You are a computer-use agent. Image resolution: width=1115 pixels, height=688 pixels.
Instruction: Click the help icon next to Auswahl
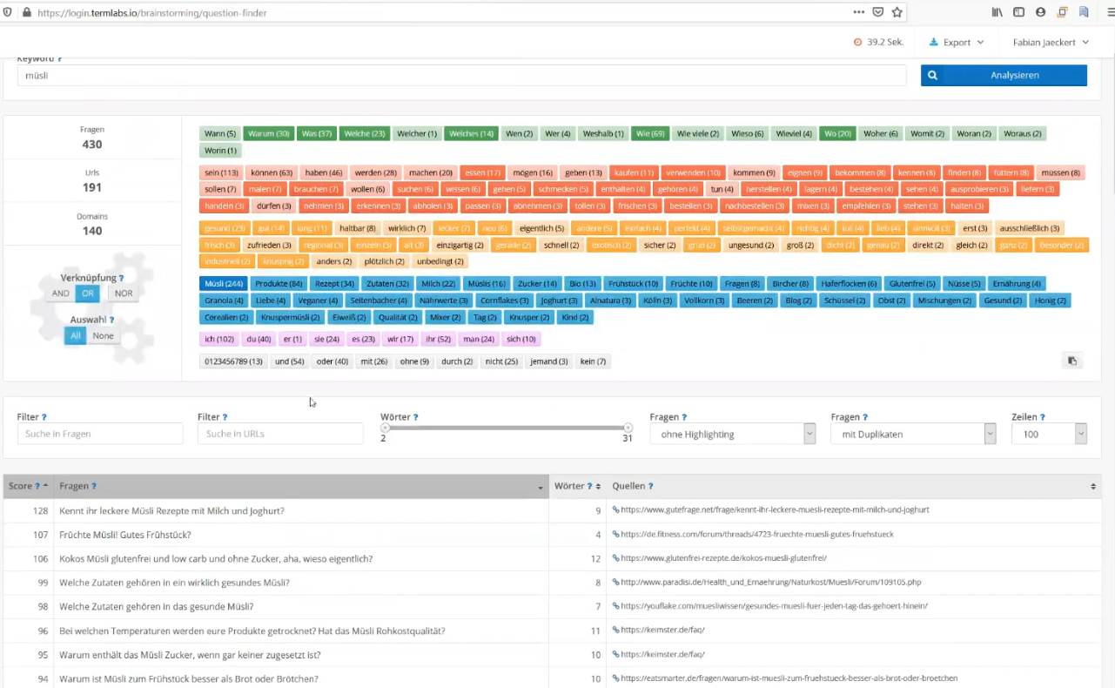click(112, 320)
